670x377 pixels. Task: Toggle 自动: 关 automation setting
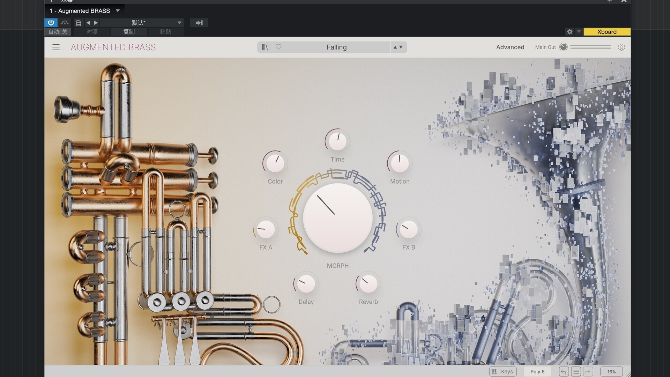[x=58, y=32]
